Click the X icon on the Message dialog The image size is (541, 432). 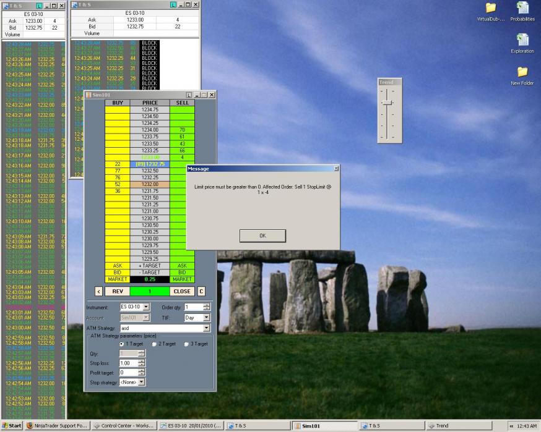coord(336,169)
